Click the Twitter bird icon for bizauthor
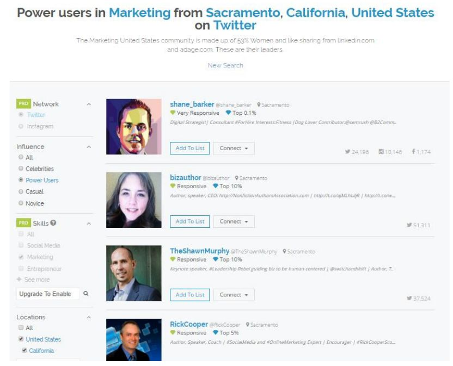Screen dimensions: 453x366 click(x=409, y=225)
